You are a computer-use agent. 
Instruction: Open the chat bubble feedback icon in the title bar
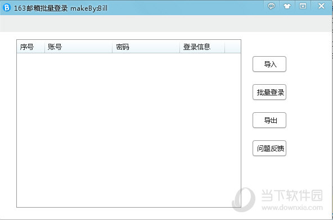point(271,6)
